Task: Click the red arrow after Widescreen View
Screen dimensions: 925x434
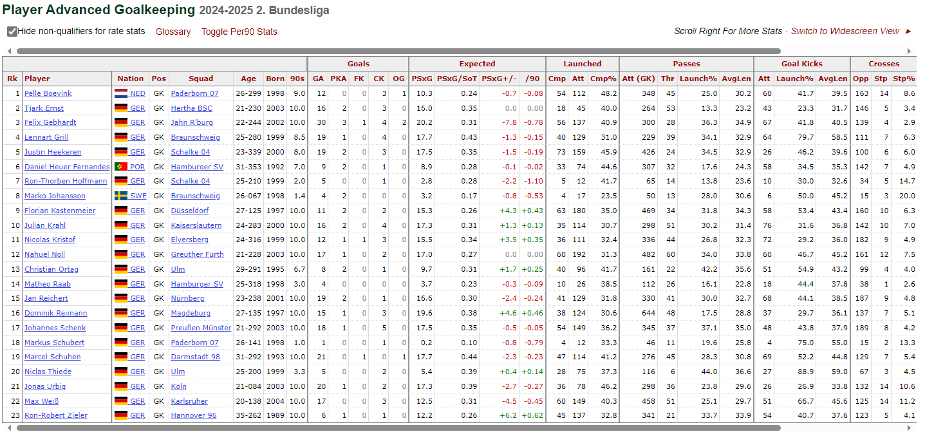Action: 908,31
